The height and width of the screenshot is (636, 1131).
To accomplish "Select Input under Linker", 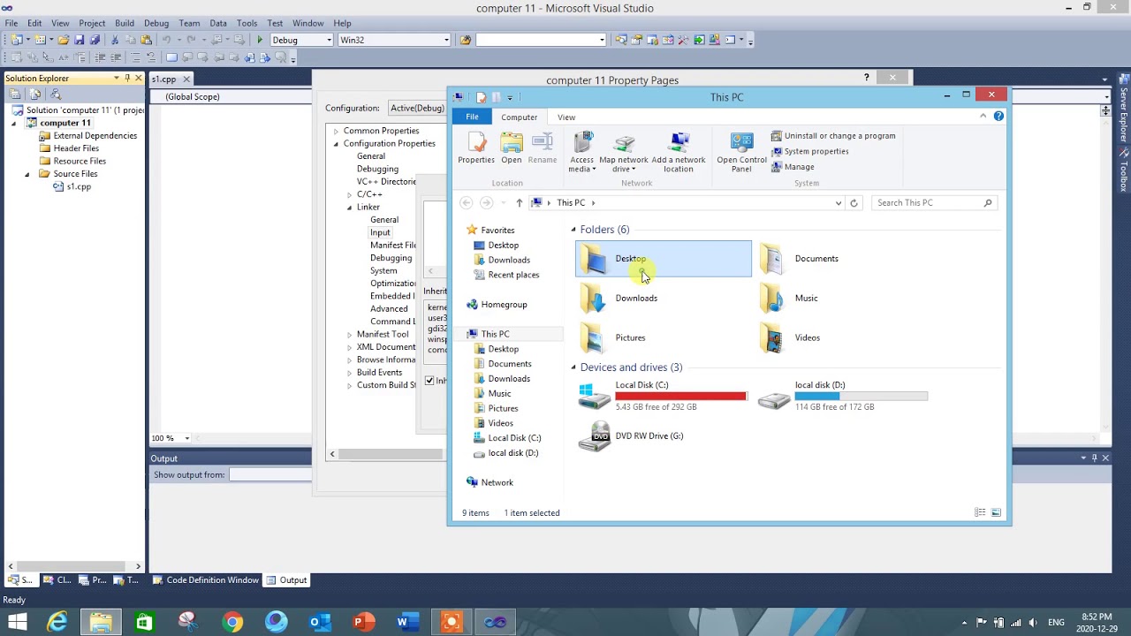I will click(380, 232).
